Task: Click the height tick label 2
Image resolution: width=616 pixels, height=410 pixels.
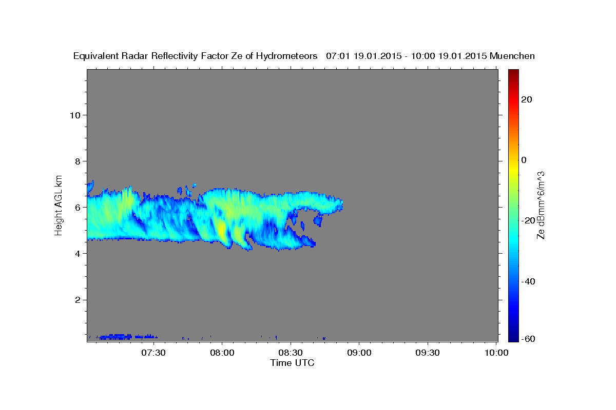Action: coord(77,300)
